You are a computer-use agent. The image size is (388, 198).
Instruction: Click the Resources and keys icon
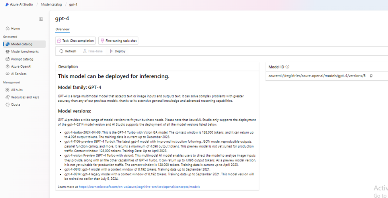click(8, 97)
